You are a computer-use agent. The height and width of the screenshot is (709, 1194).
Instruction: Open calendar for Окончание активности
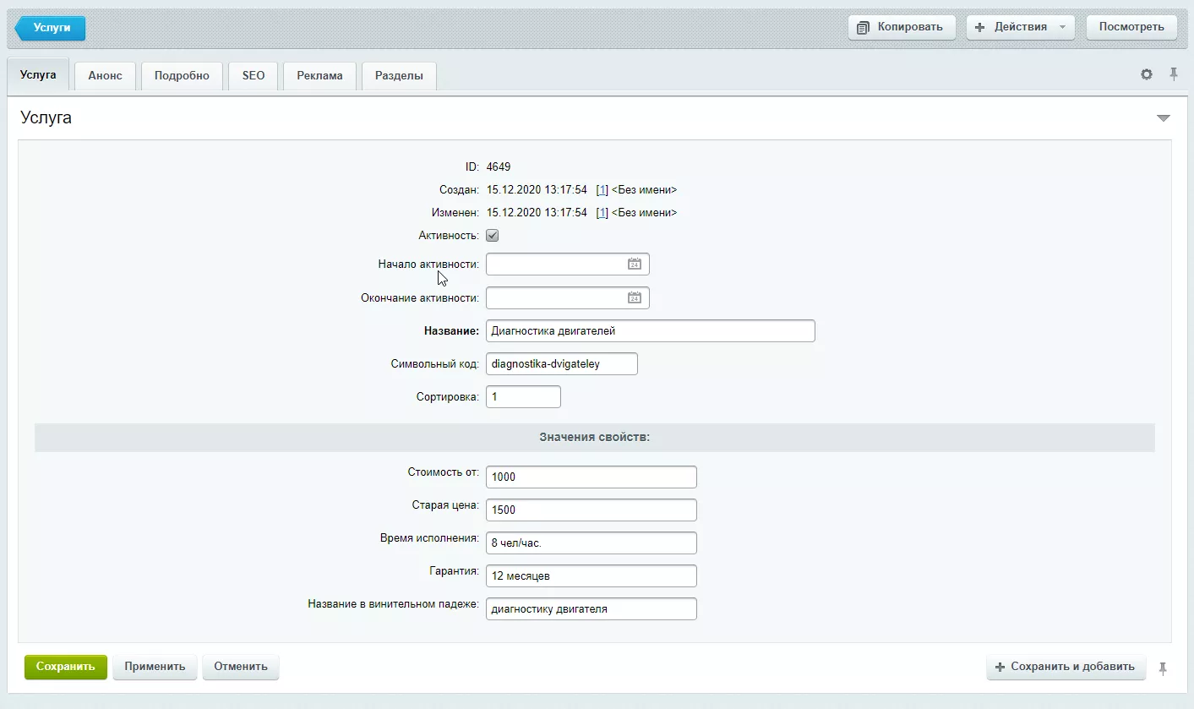635,297
